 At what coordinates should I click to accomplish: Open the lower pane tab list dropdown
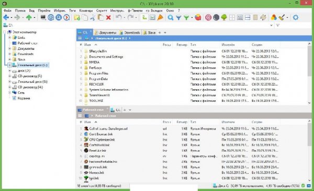click(x=130, y=110)
